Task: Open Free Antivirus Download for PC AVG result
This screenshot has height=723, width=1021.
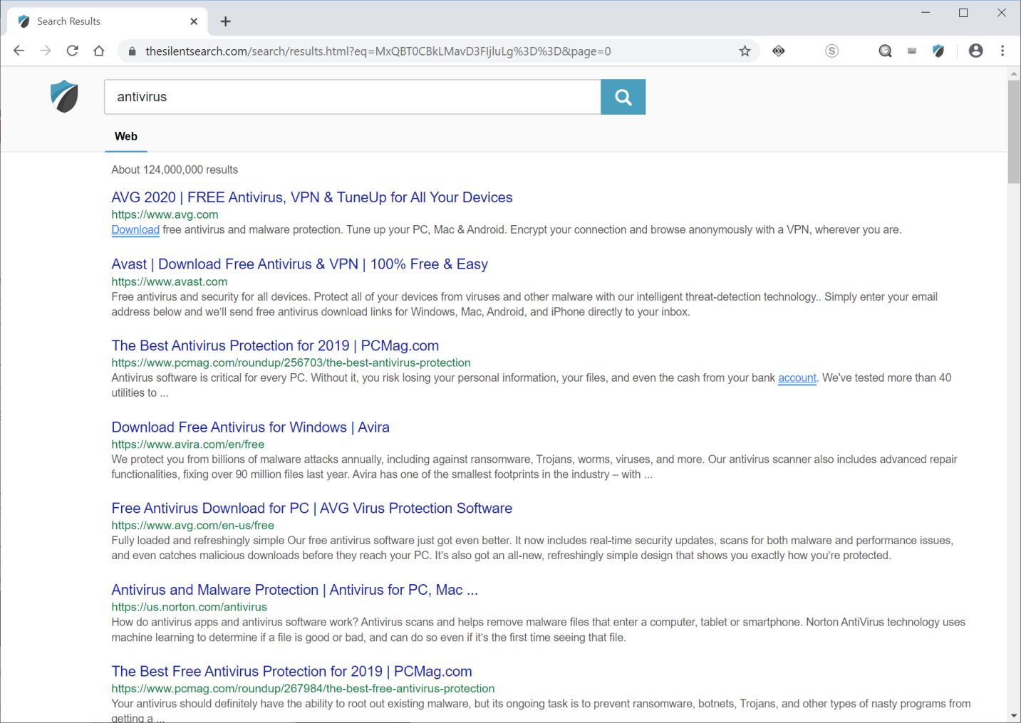Action: 311,509
